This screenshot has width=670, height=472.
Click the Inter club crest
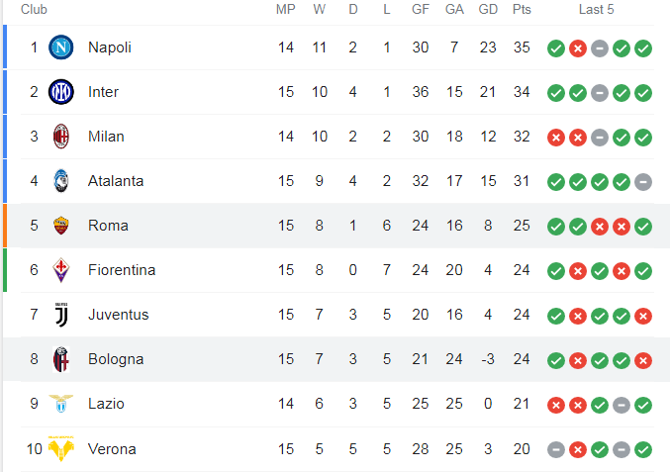coord(61,92)
